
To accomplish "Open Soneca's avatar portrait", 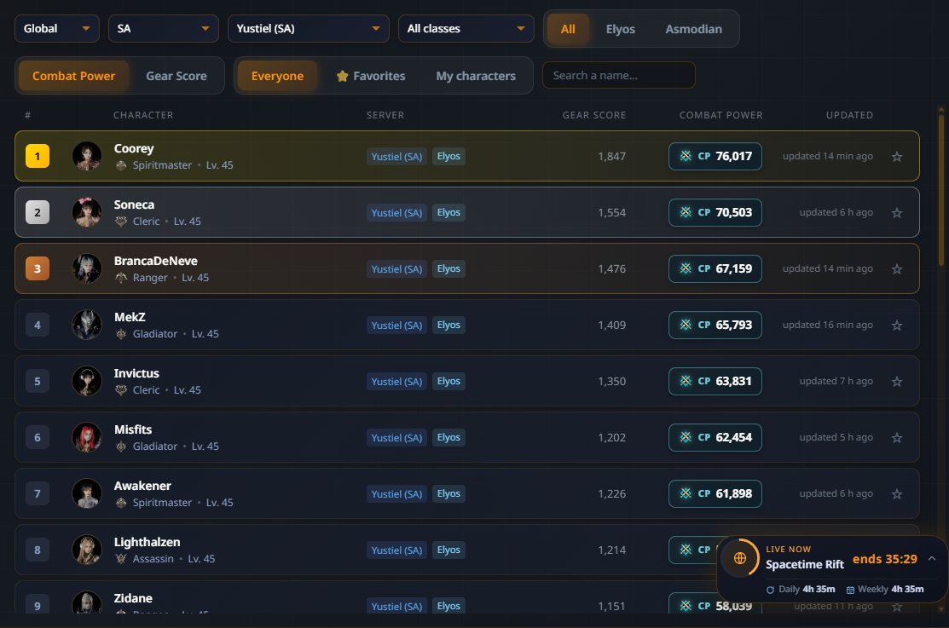I will [x=87, y=212].
